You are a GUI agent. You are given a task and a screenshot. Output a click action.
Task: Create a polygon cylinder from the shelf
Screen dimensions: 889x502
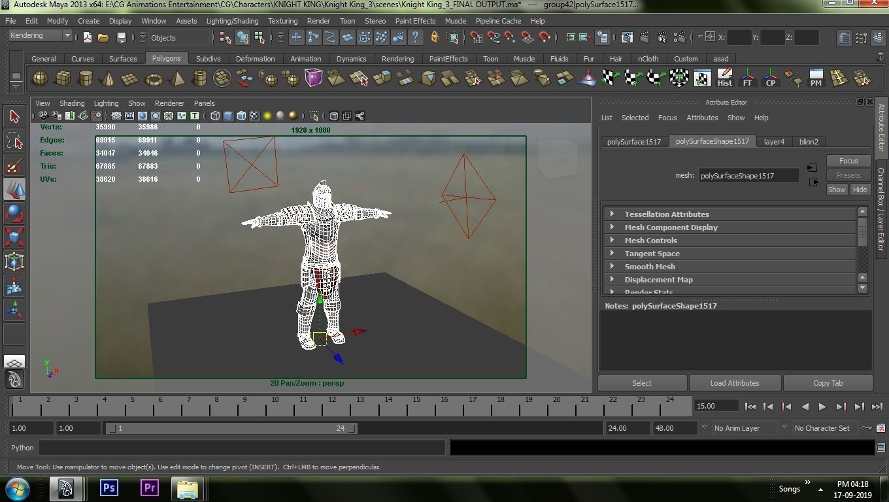[x=85, y=78]
